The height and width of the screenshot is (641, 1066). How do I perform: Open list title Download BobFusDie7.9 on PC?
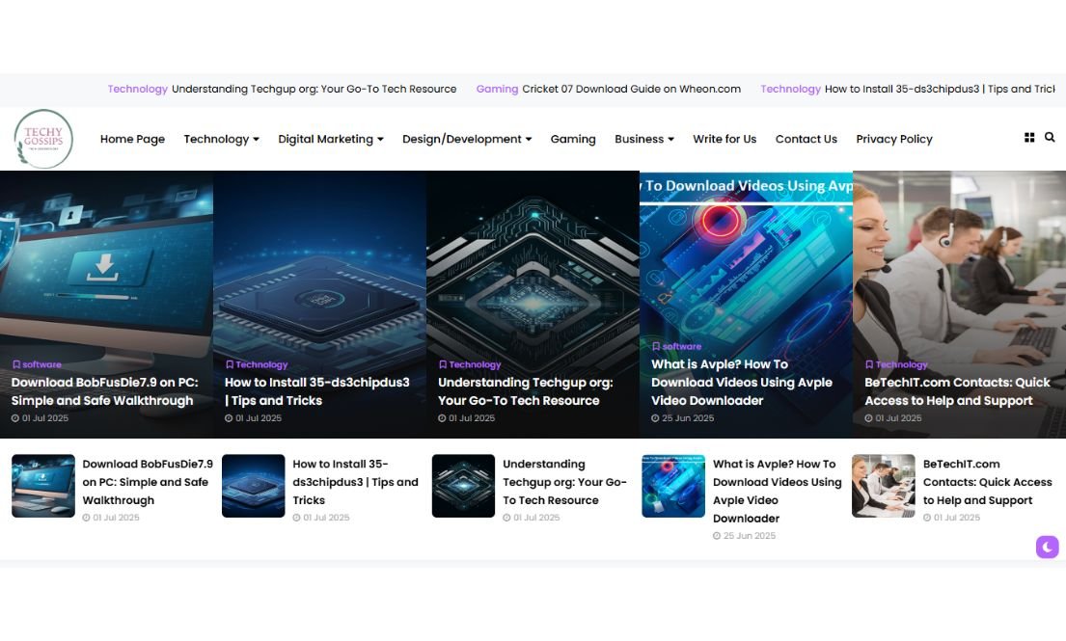(148, 482)
